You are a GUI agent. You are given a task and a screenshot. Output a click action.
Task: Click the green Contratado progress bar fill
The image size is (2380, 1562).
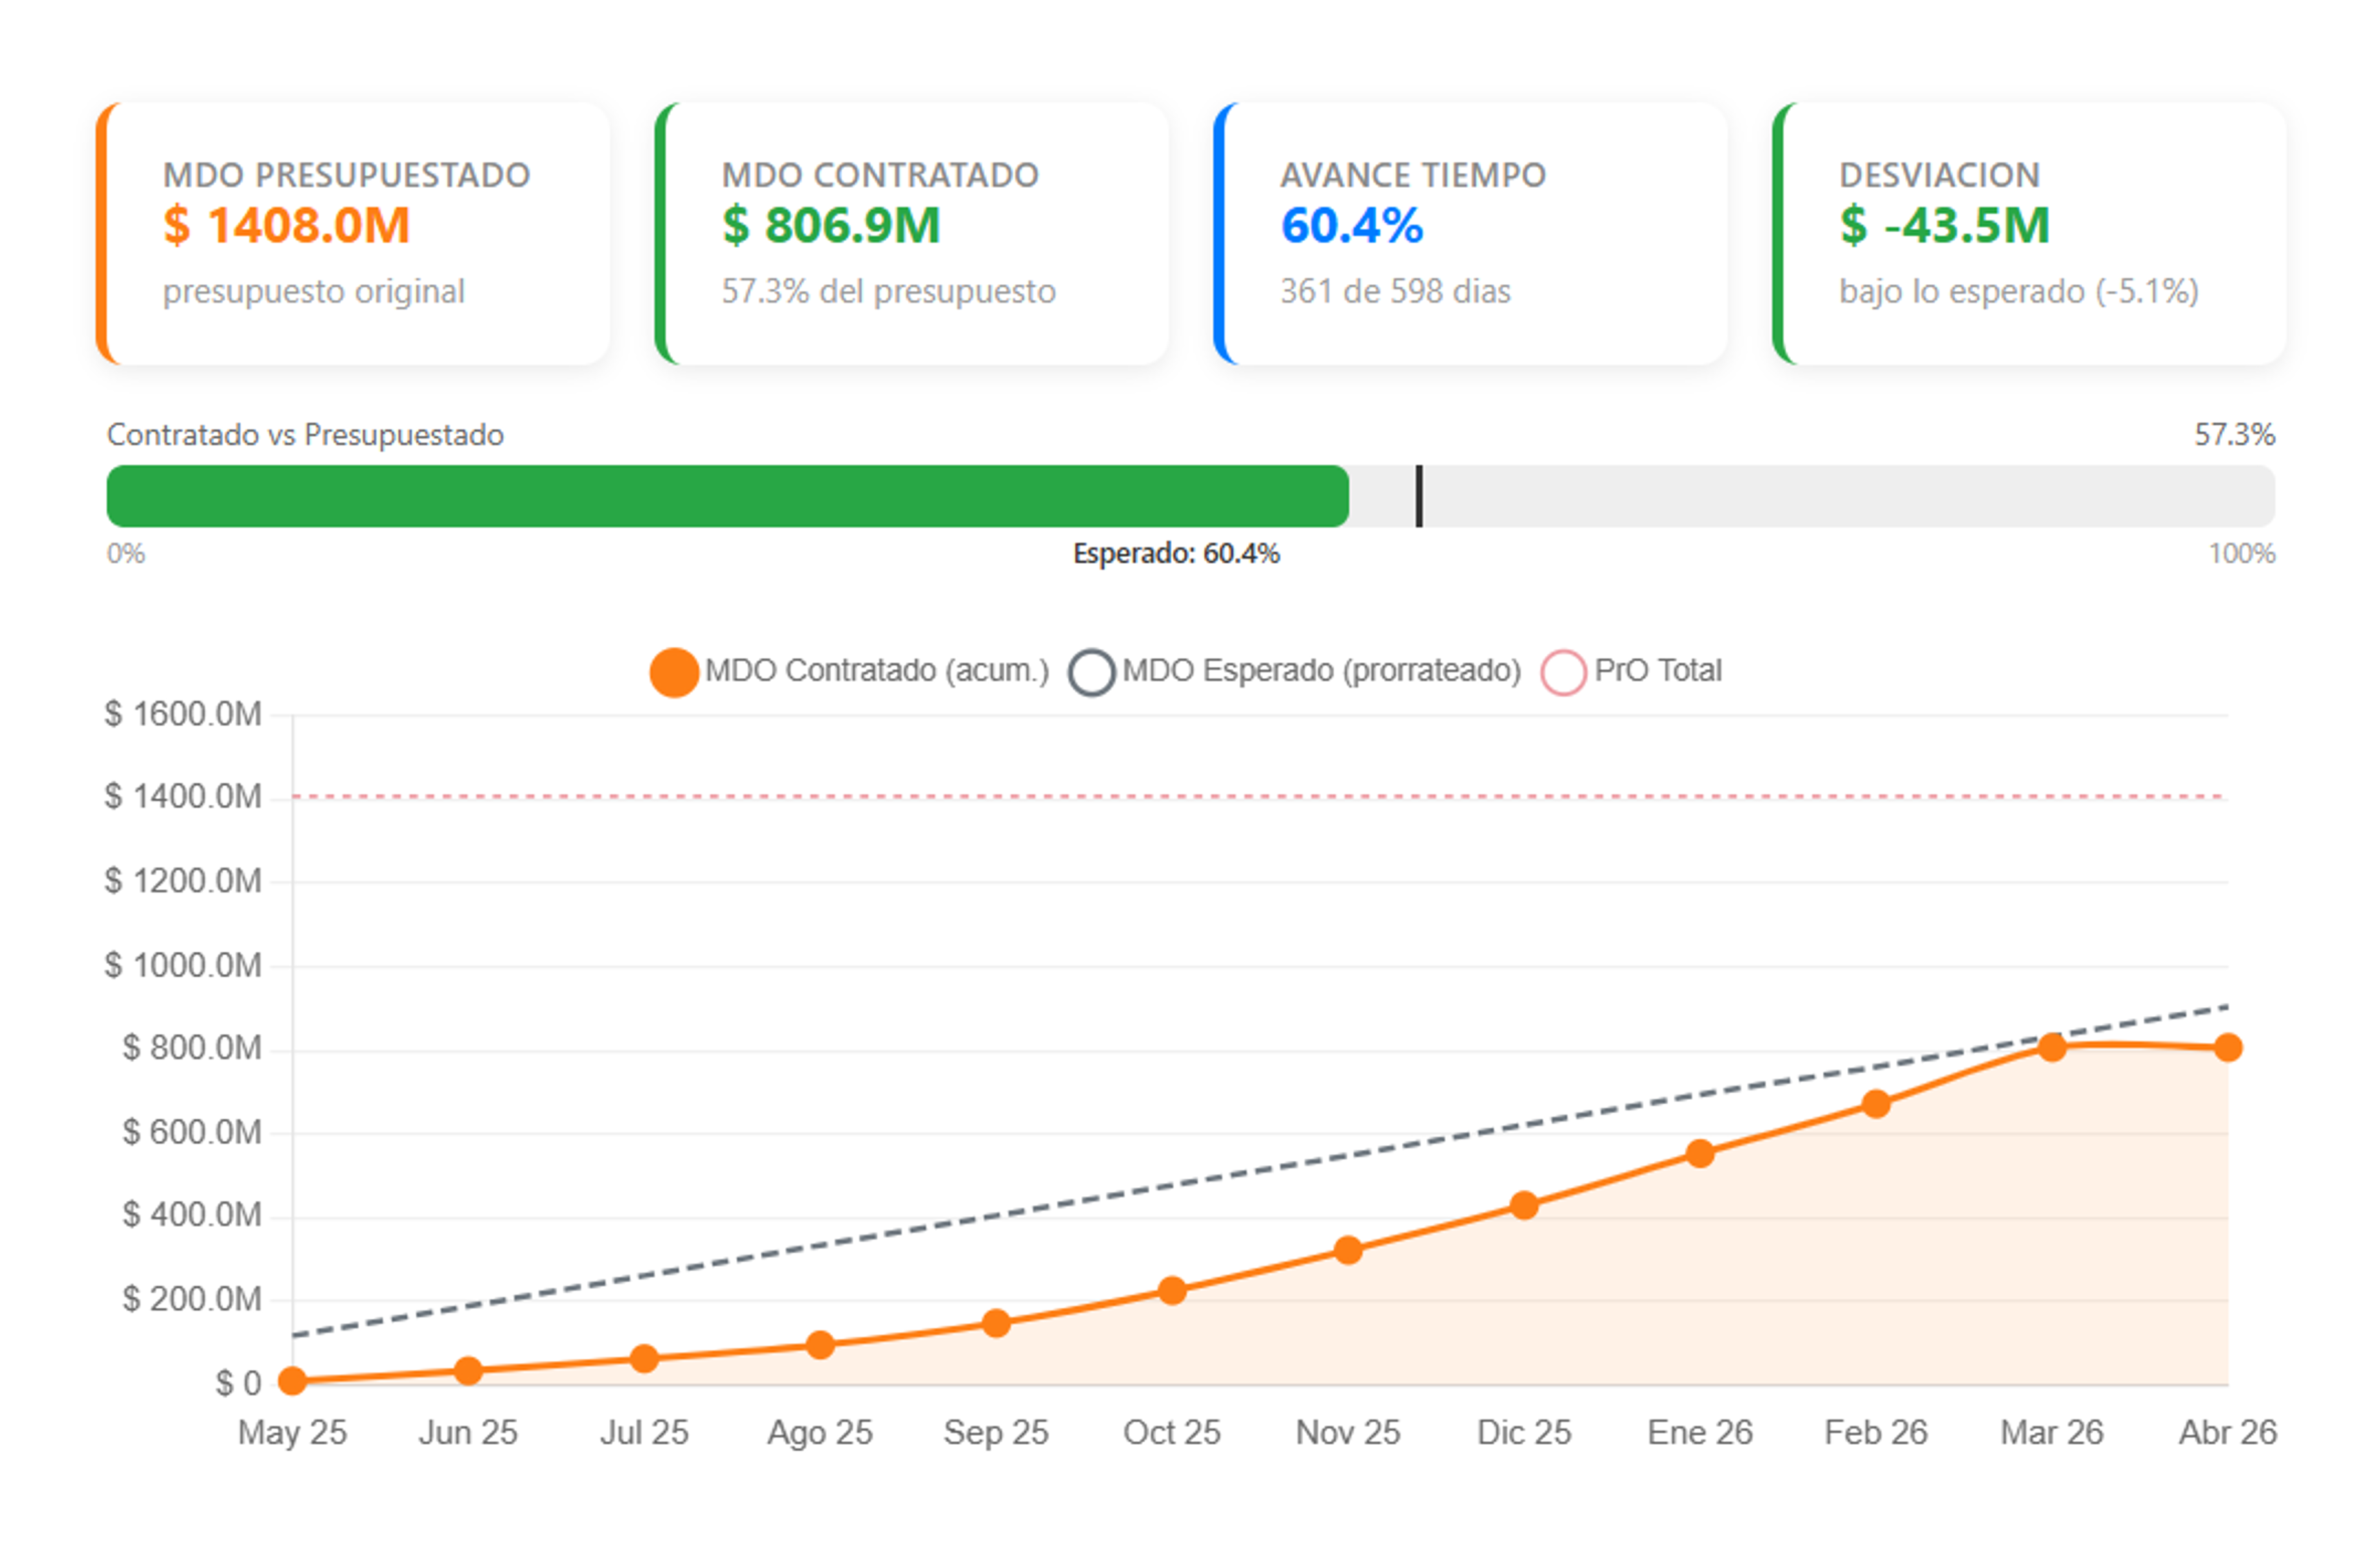click(x=727, y=497)
